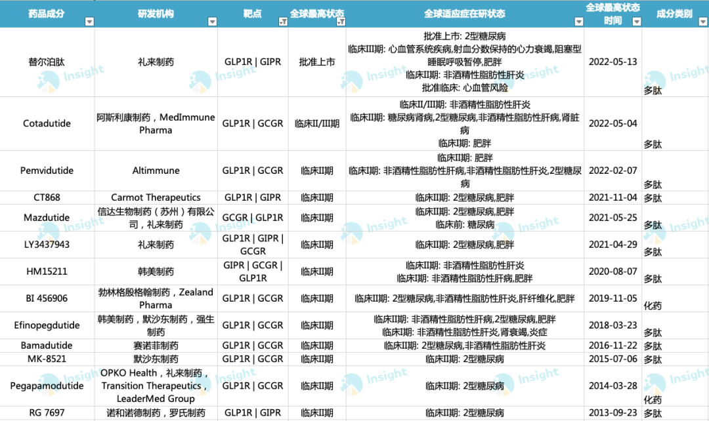Select the Altimmune developer cell

(x=156, y=170)
